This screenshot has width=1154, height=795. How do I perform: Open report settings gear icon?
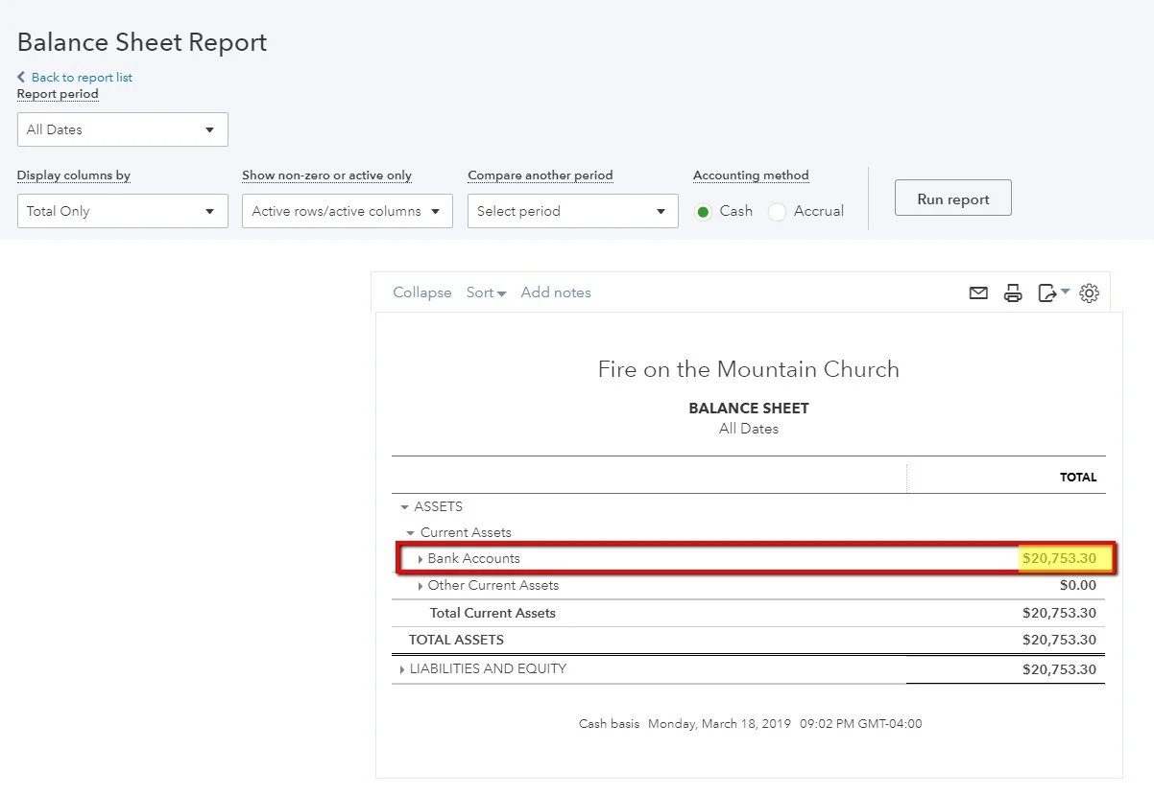[1089, 293]
